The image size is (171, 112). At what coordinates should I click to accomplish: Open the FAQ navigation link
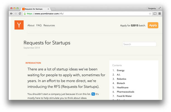coord(39,25)
